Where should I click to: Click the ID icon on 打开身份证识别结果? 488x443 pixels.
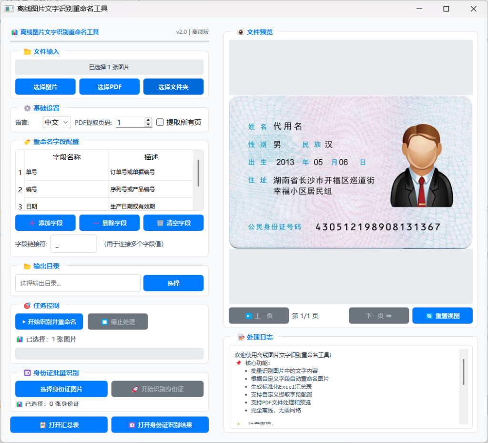132,425
